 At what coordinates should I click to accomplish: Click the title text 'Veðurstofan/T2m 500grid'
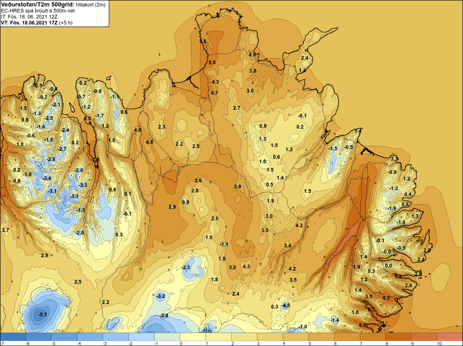[x=38, y=4]
